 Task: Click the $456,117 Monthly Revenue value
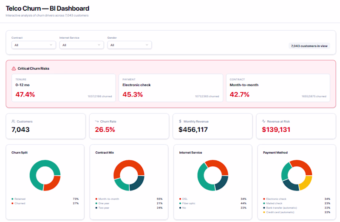[193, 130]
